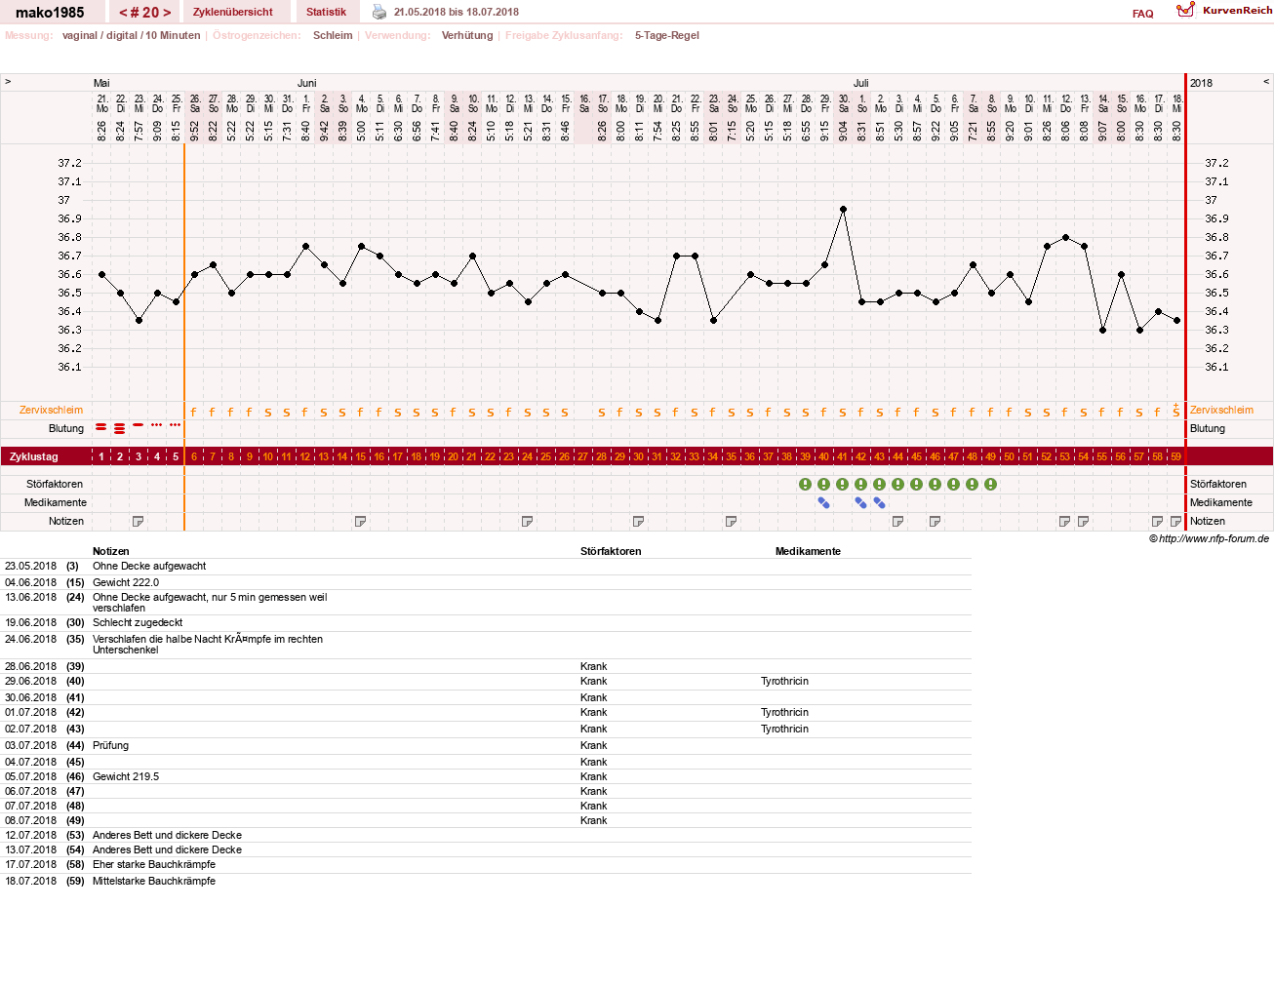Click the 'Eher starke Bauchkrämpfe' note
The image size is (1274, 987).
click(x=154, y=865)
